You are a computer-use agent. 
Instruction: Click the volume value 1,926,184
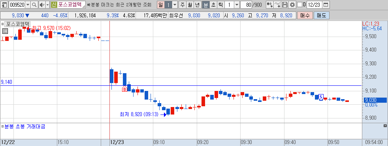(85, 15)
